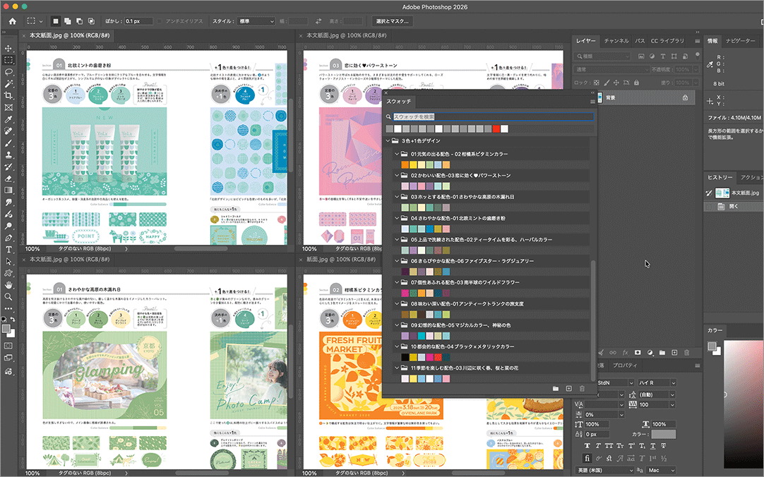
Task: Switch to the チャンネル tab
Action: click(616, 41)
